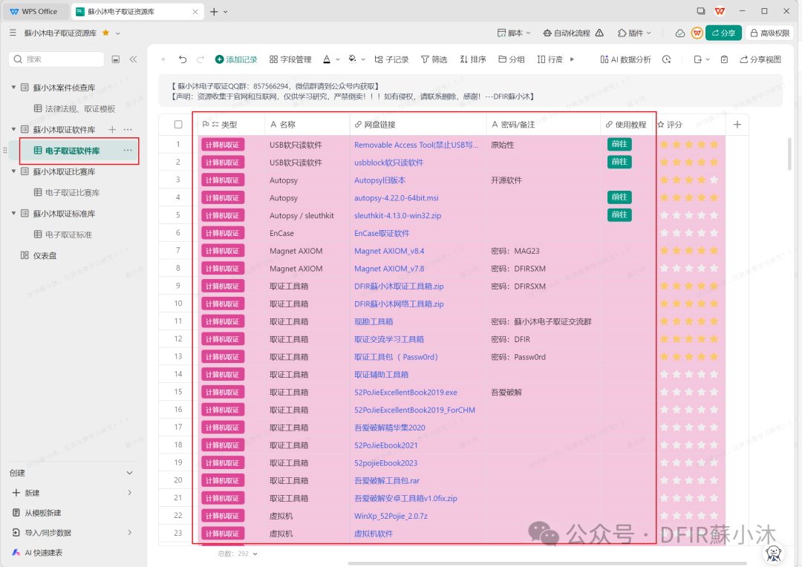Screen dimensions: 802x567
Task: Open the font color dropdown arrow
Action: point(338,60)
